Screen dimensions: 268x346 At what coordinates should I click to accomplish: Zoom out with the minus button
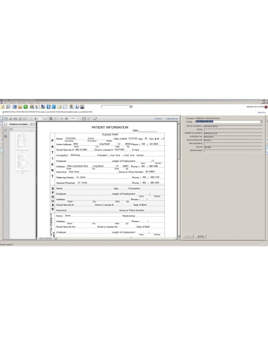[x=62, y=118]
